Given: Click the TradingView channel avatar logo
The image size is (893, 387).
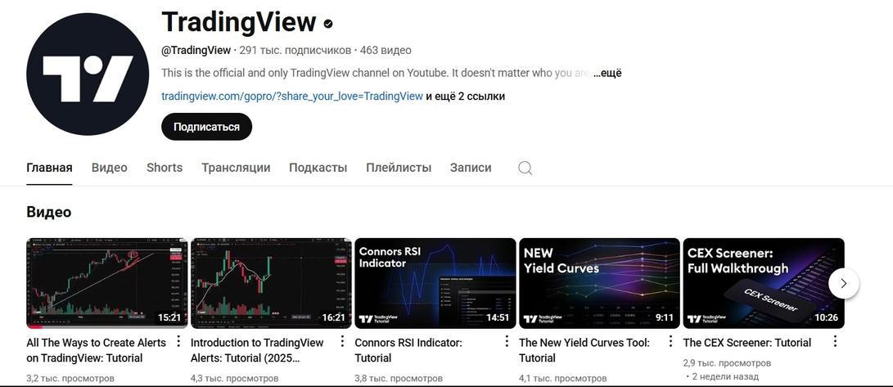Looking at the screenshot, I should click(x=87, y=74).
